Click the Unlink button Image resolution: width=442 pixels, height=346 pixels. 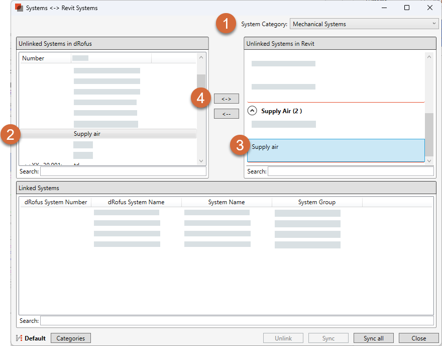coord(283,338)
